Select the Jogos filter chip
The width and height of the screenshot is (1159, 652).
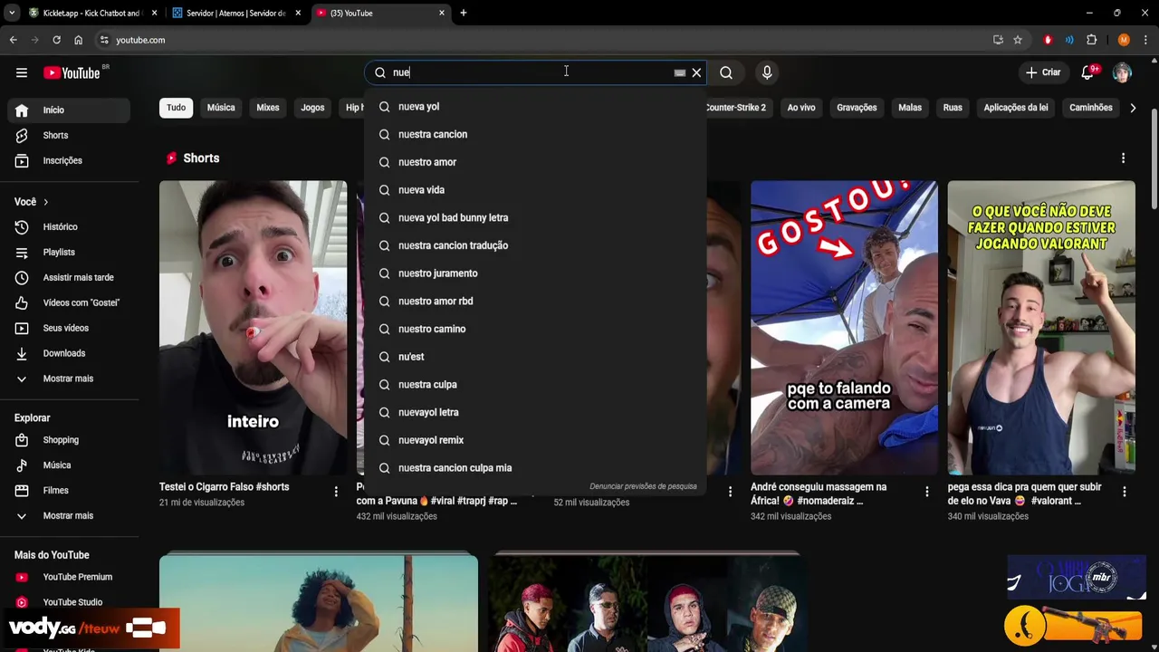pos(312,108)
